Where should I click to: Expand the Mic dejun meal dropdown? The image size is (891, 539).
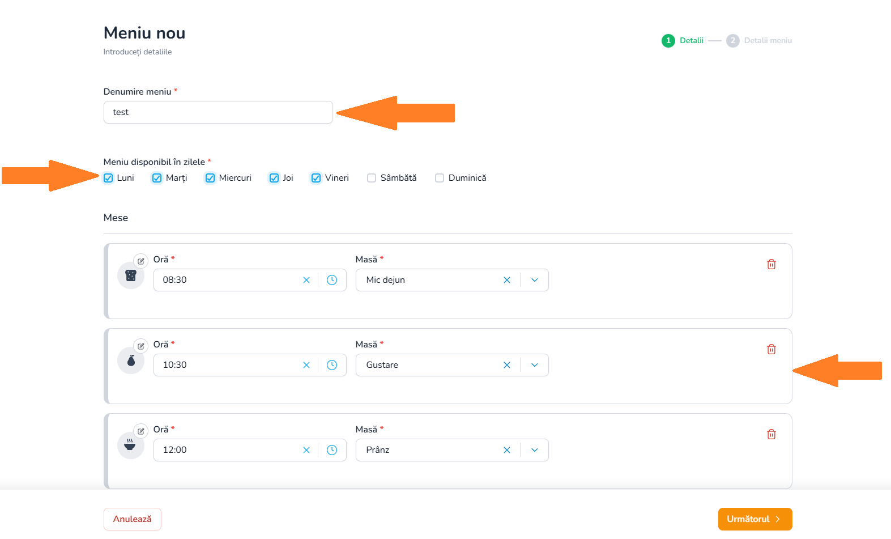click(535, 280)
